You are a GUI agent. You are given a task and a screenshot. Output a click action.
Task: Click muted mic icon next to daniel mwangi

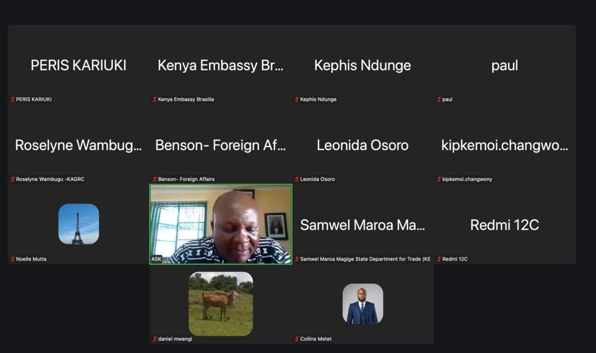154,339
